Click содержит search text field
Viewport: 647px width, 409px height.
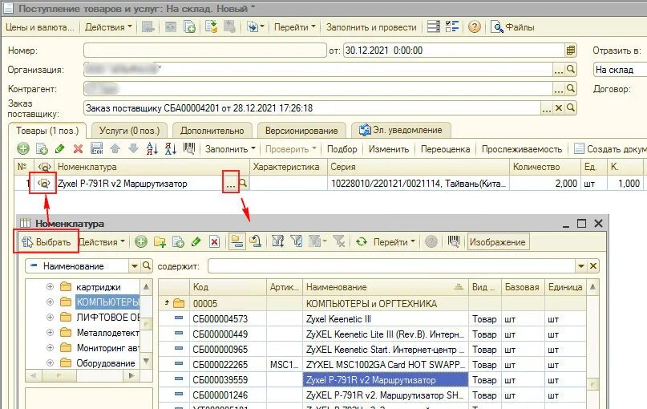[x=391, y=266]
